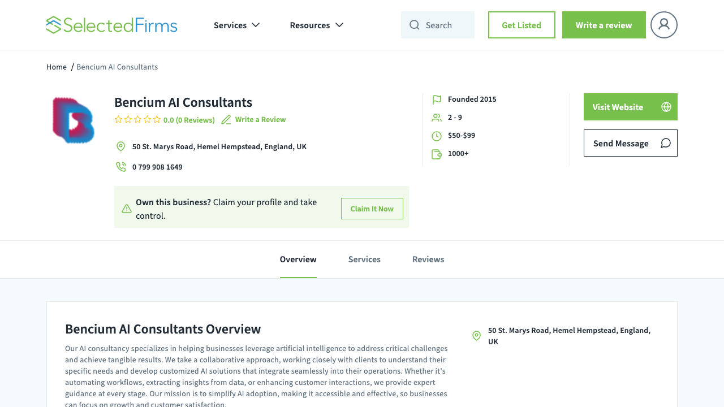Click the phone icon next to the number
Image resolution: width=724 pixels, height=407 pixels.
[120, 166]
